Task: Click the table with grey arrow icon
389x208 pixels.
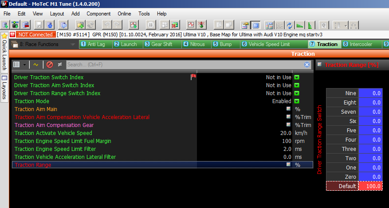Action: tap(164, 25)
